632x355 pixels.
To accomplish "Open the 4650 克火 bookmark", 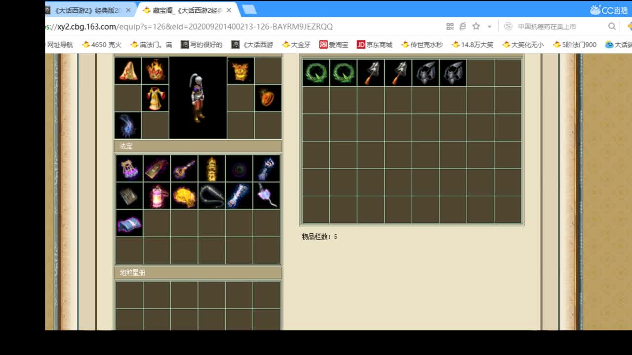I will click(x=102, y=45).
